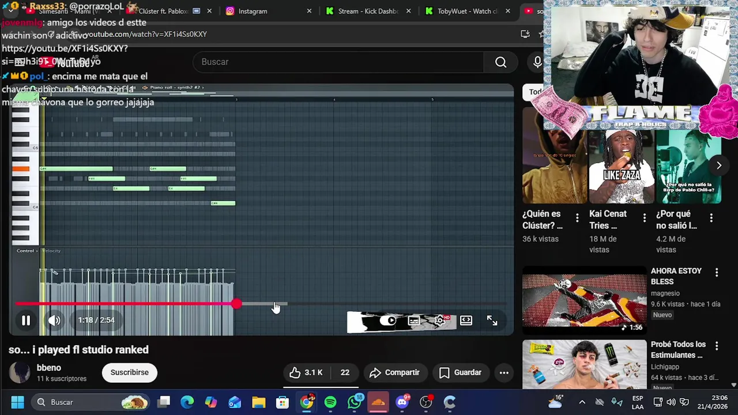Mute the video with the speaker icon

[54, 320]
